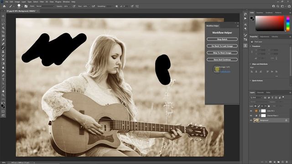The width and height of the screenshot is (292, 164).
Task: Toggle airbrush-style build-up effects
Action: coord(93,6)
